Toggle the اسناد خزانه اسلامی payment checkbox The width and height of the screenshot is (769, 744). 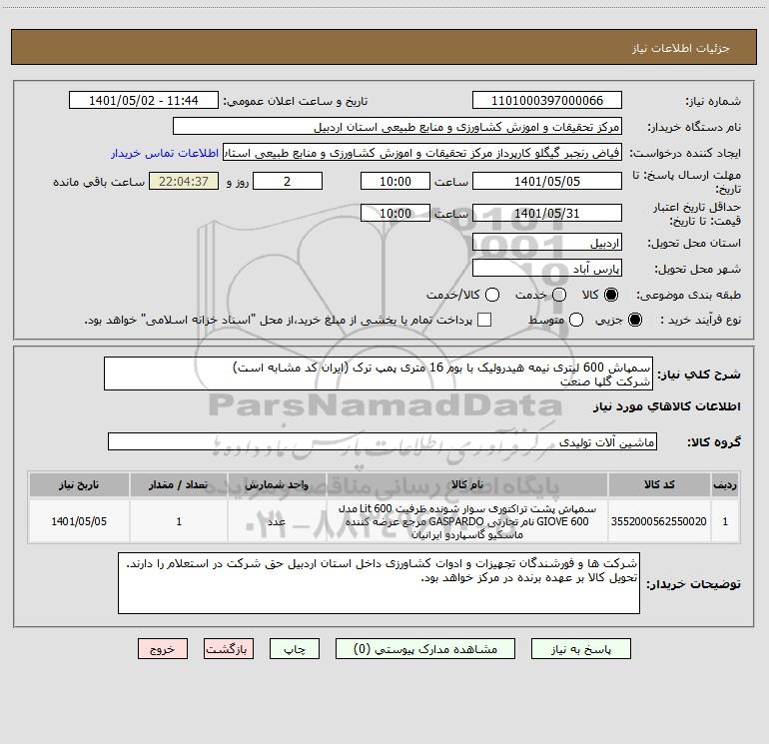(x=484, y=320)
